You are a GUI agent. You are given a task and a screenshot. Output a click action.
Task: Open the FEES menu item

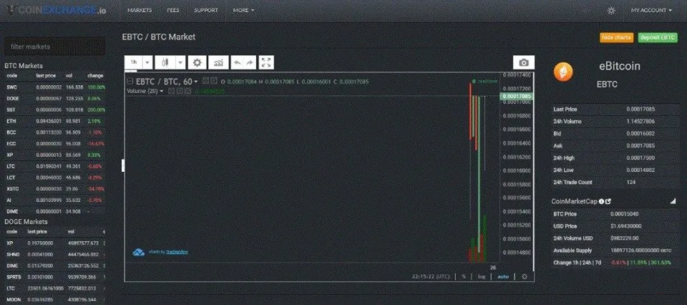point(173,11)
